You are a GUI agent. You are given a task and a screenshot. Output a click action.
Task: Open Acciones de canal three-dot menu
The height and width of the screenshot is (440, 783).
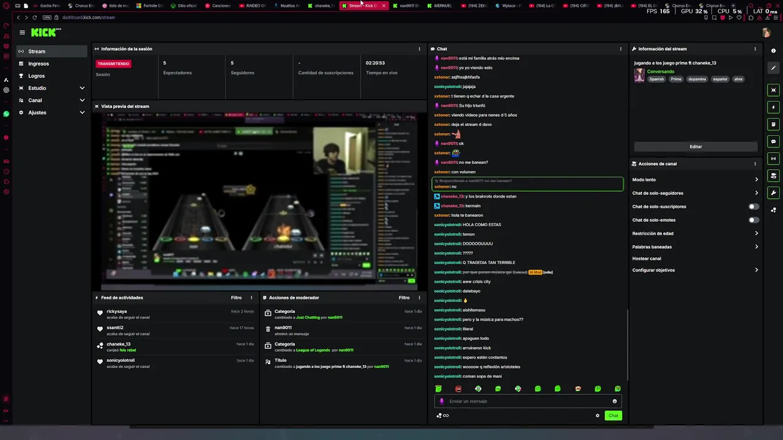[754, 164]
